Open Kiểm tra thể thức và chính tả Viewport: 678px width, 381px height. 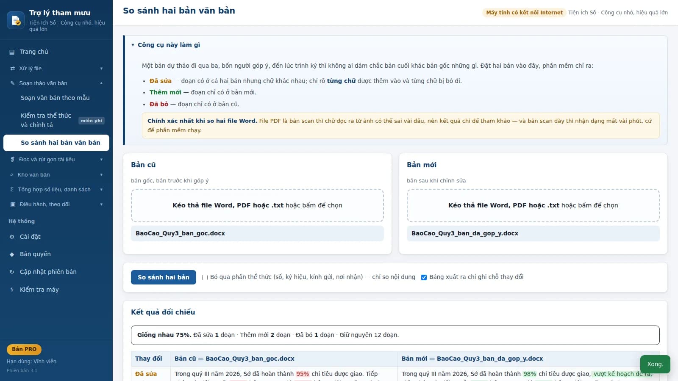coord(56,120)
